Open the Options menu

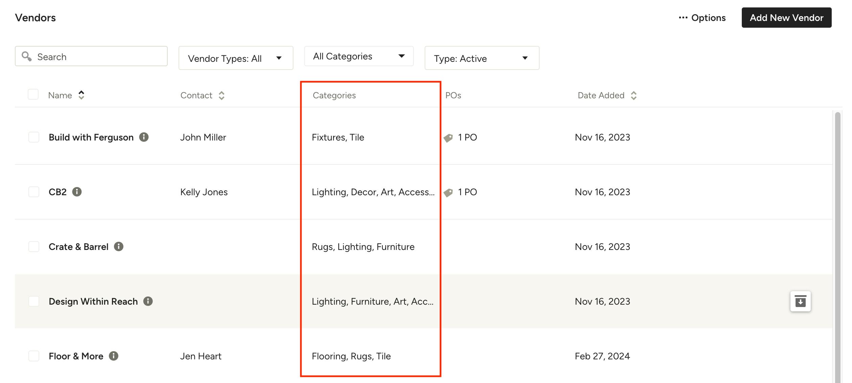point(703,18)
